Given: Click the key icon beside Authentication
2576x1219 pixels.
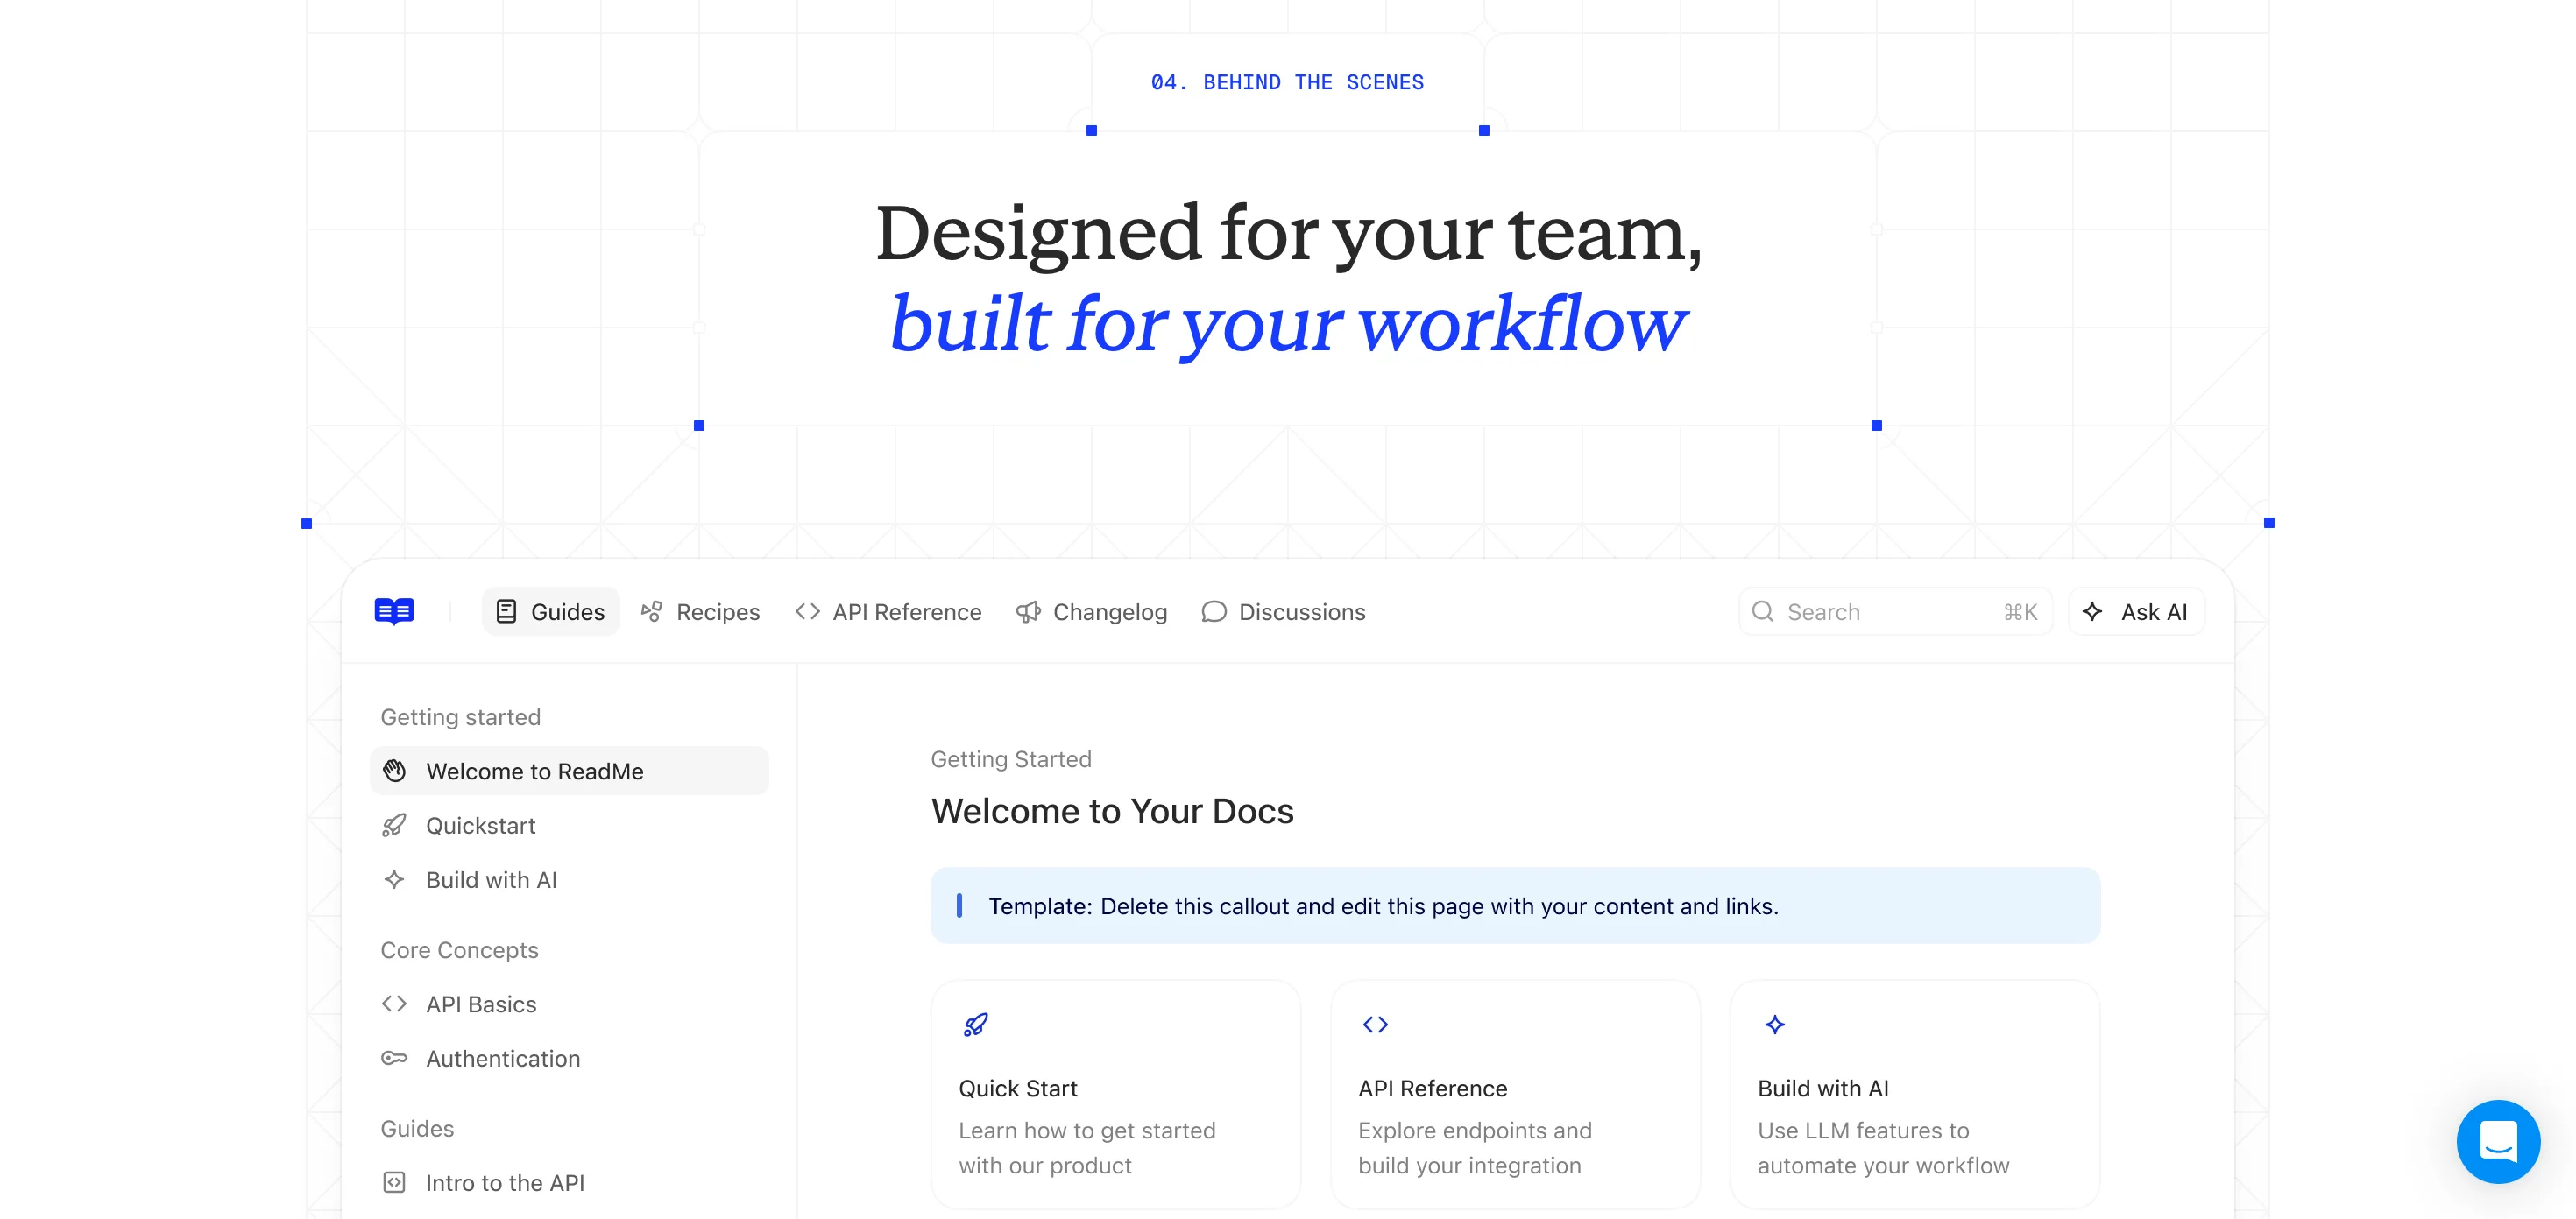Looking at the screenshot, I should pyautogui.click(x=394, y=1058).
